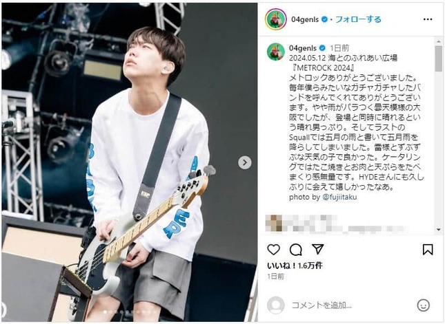
Task: Open the emoji picker smiley icon
Action: (423, 305)
